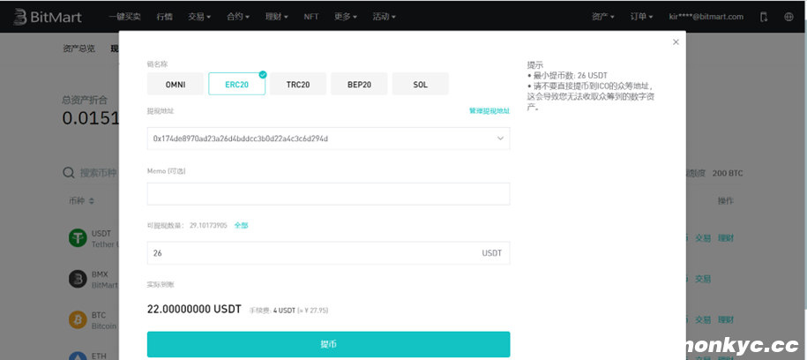This screenshot has height=360, width=807.
Task: Click the globe language icon
Action: pos(788,17)
